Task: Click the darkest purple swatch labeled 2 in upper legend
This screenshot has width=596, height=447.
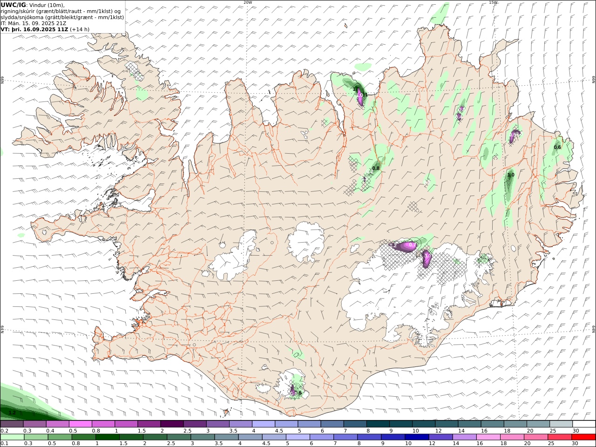Action: click(171, 424)
